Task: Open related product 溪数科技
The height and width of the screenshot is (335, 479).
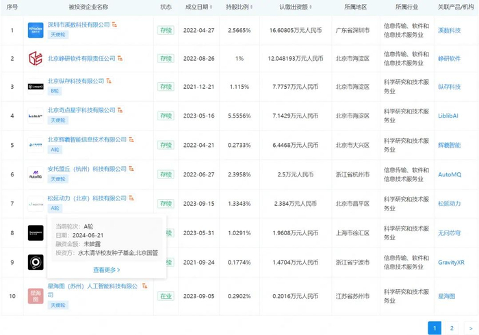Action: pyautogui.click(x=449, y=30)
